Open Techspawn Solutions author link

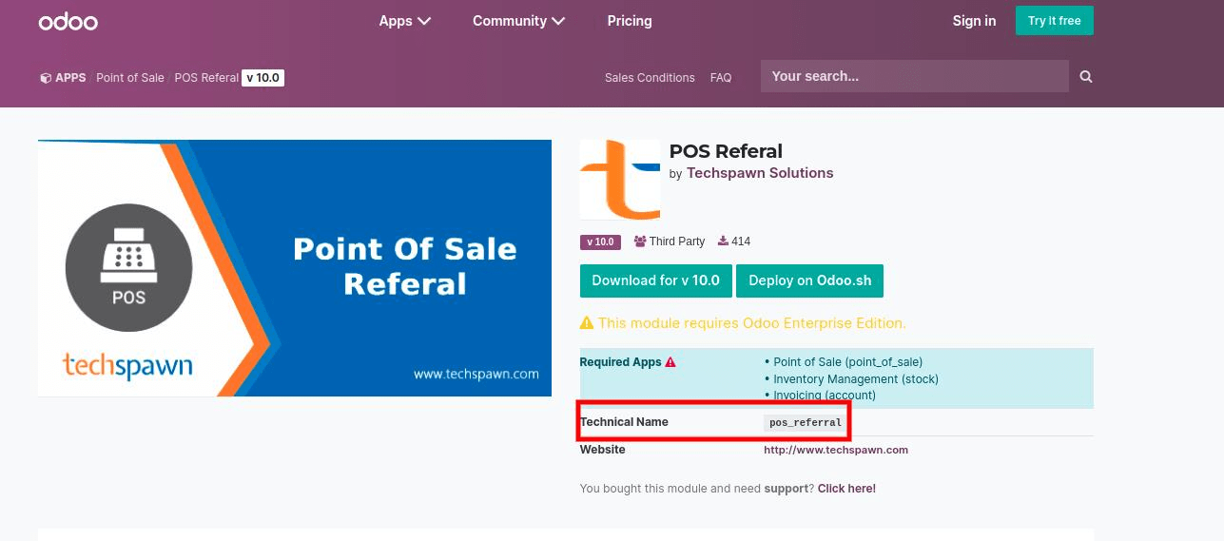coord(760,173)
